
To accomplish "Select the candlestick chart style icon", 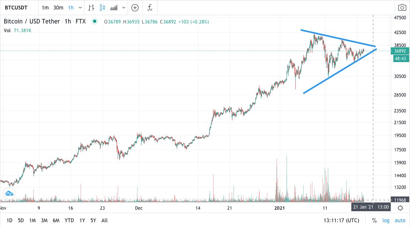I will pos(101,7).
